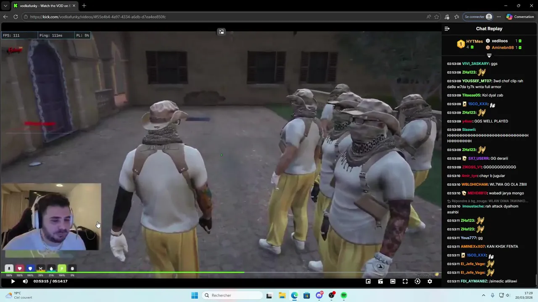Open the clip creation button
The width and height of the screenshot is (538, 302).
click(x=380, y=281)
